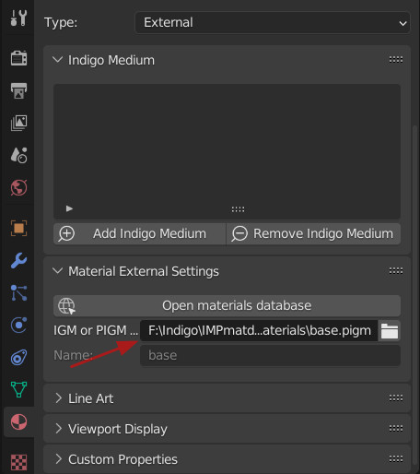Open the View Layer properties tab
The image size is (420, 474).
18,123
